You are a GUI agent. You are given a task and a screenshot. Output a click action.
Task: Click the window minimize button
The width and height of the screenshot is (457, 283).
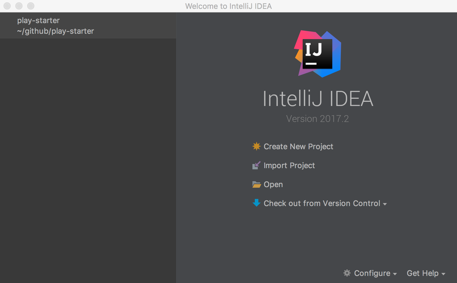click(x=19, y=6)
